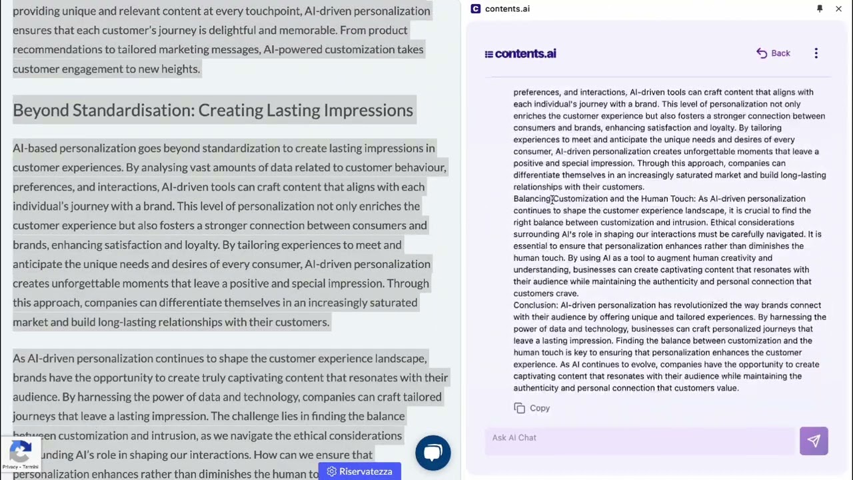
Task: Click the article paragraph starting "AI-based personalization goes beyond"
Action: pos(227,235)
